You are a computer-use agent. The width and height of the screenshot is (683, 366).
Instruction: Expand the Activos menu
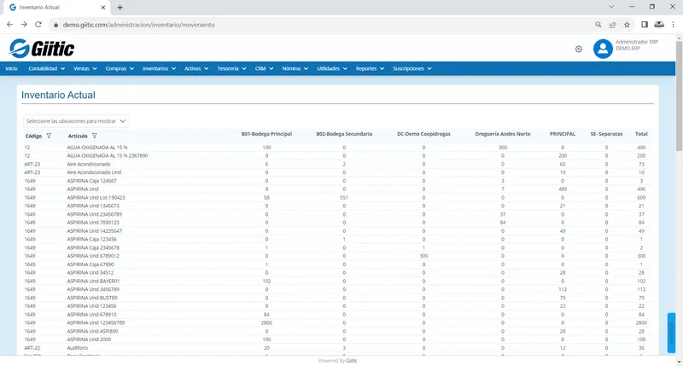tap(196, 69)
